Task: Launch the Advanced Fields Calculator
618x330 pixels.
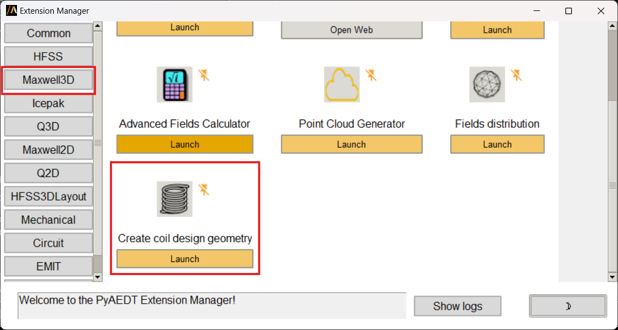Action: (185, 145)
